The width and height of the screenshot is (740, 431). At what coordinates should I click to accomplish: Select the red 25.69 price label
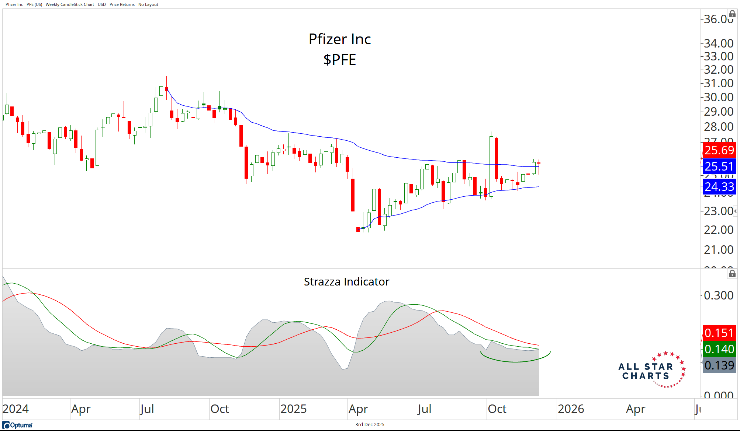pyautogui.click(x=719, y=150)
